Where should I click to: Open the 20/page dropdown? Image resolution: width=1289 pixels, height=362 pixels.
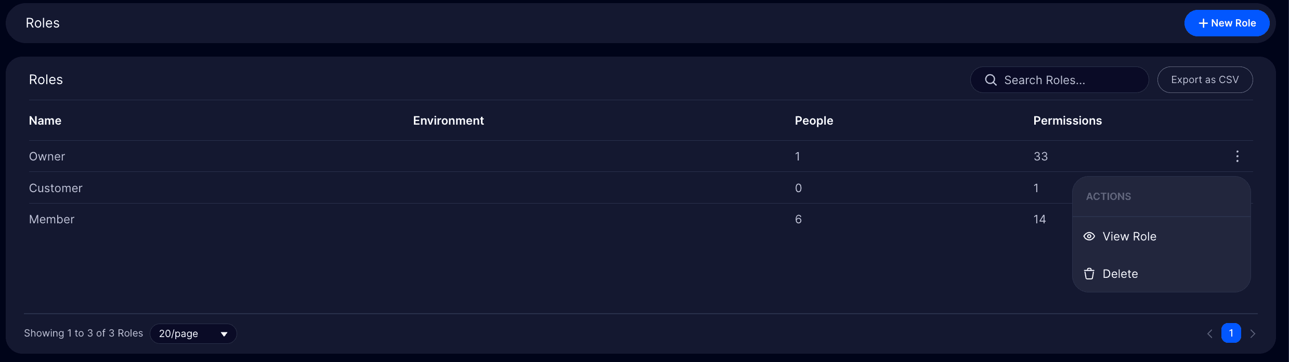[x=193, y=333]
